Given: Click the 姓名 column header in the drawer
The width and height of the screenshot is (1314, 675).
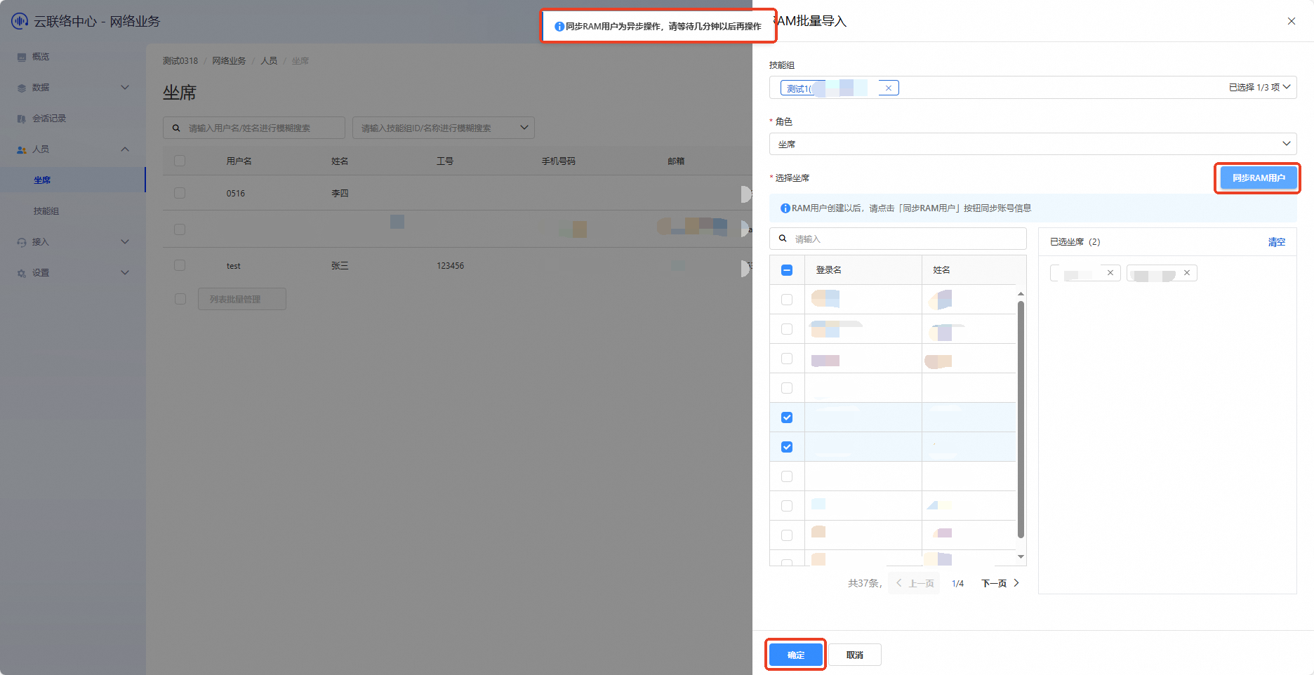Looking at the screenshot, I should pyautogui.click(x=941, y=270).
